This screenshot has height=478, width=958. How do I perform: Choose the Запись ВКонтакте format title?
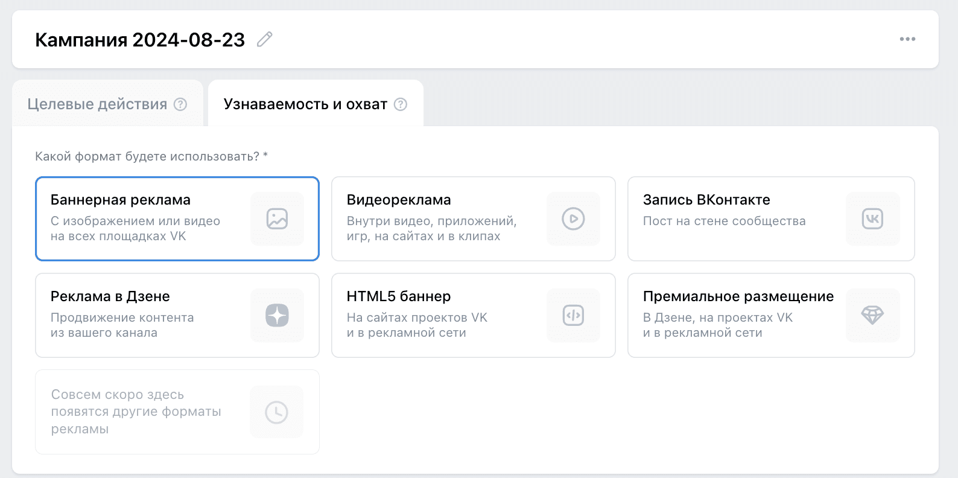tap(706, 200)
